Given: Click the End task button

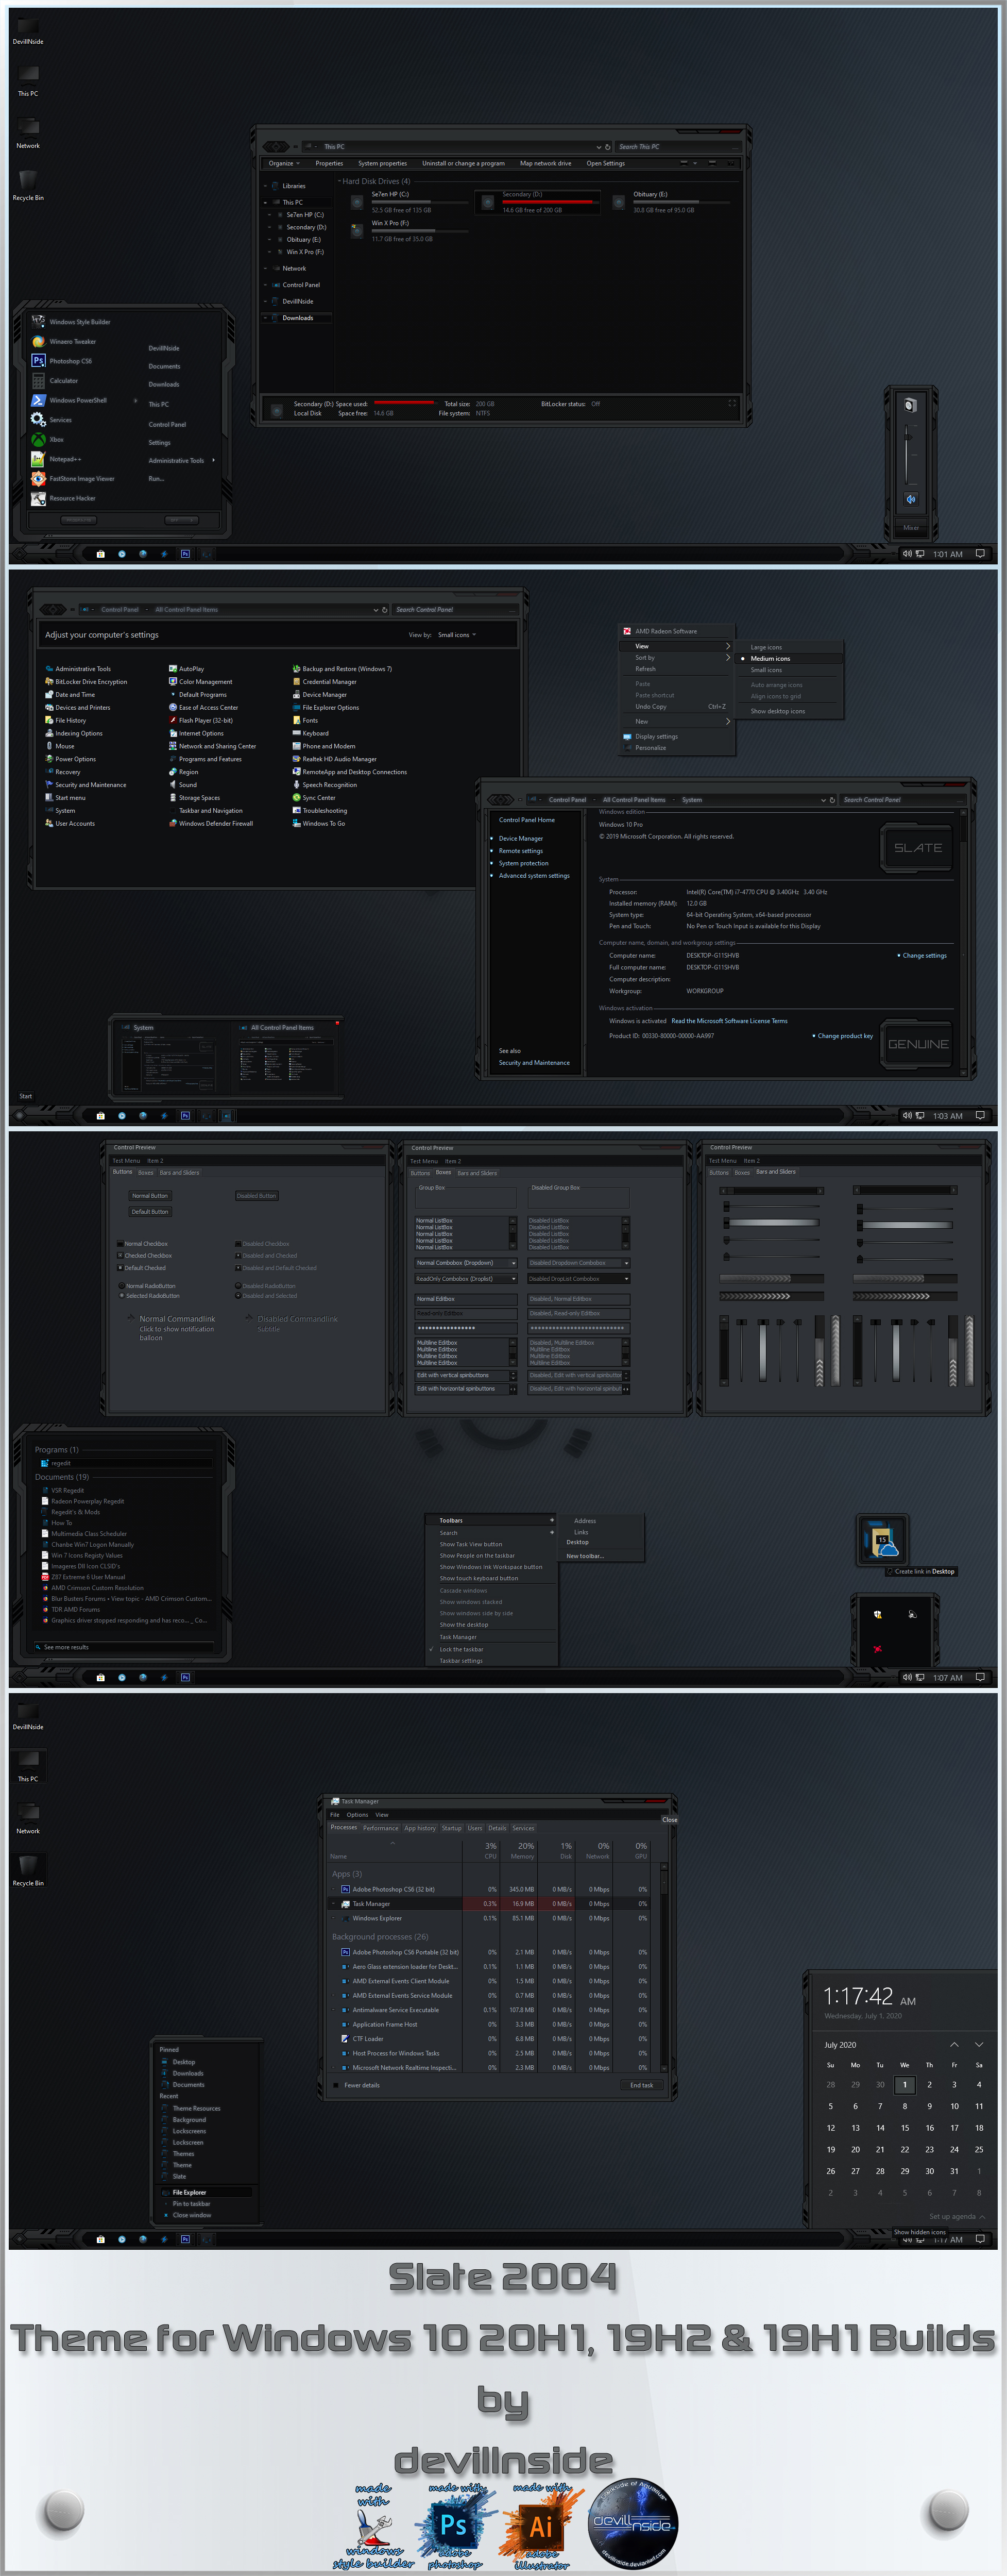Looking at the screenshot, I should [x=641, y=2085].
